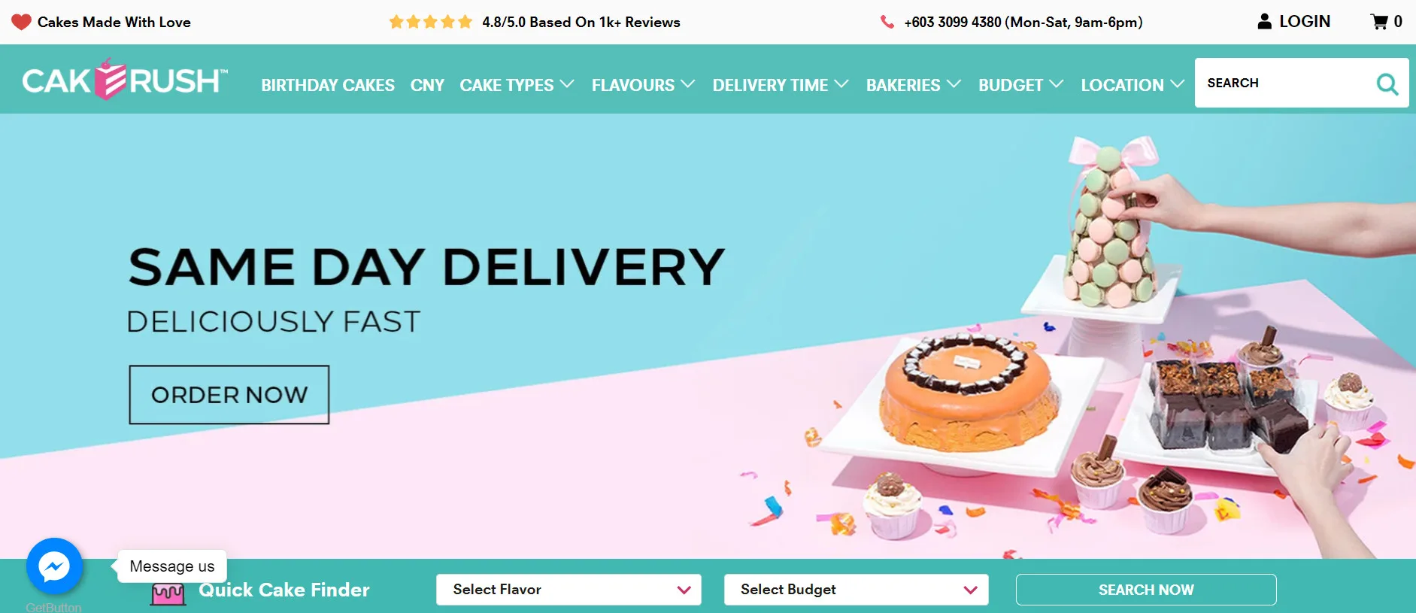Click the red phone icon
Screen dimensions: 1416x613
click(x=887, y=22)
